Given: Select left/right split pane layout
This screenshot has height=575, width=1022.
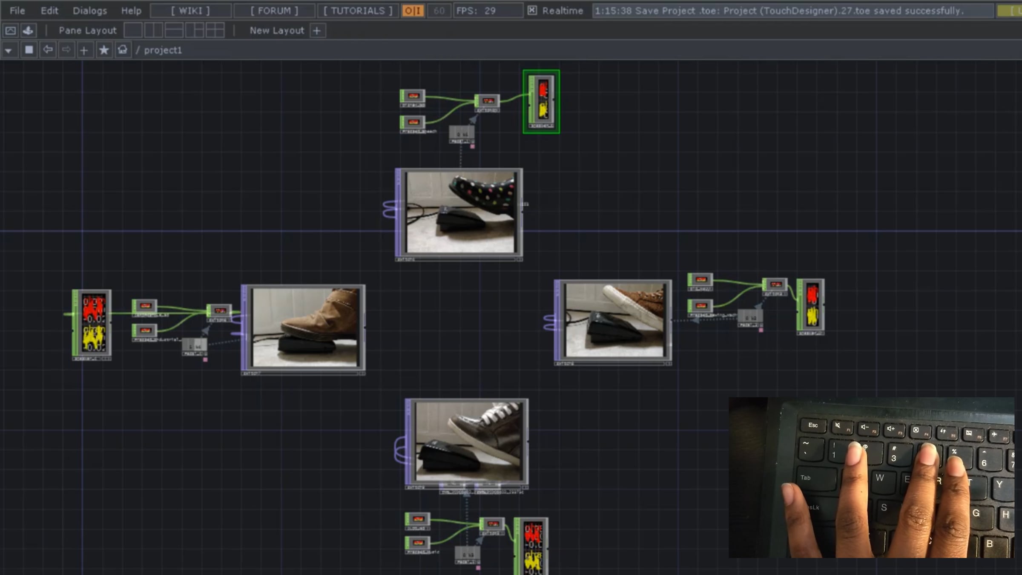Looking at the screenshot, I should (x=153, y=31).
